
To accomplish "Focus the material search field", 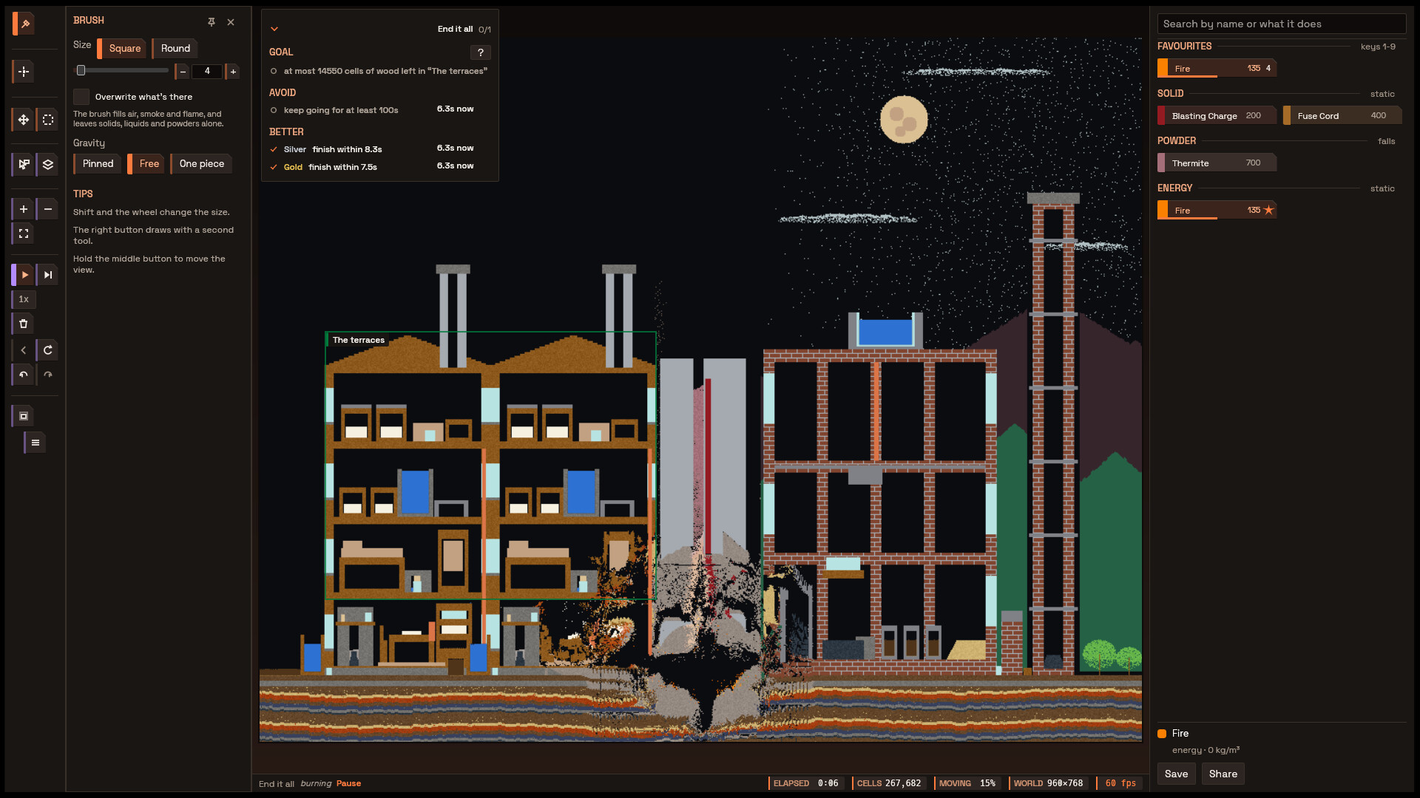I will [x=1282, y=24].
